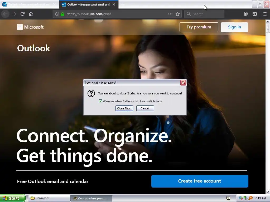Open the page actions three-dot menu
Viewport: 270px width, 202px height.
click(x=170, y=14)
